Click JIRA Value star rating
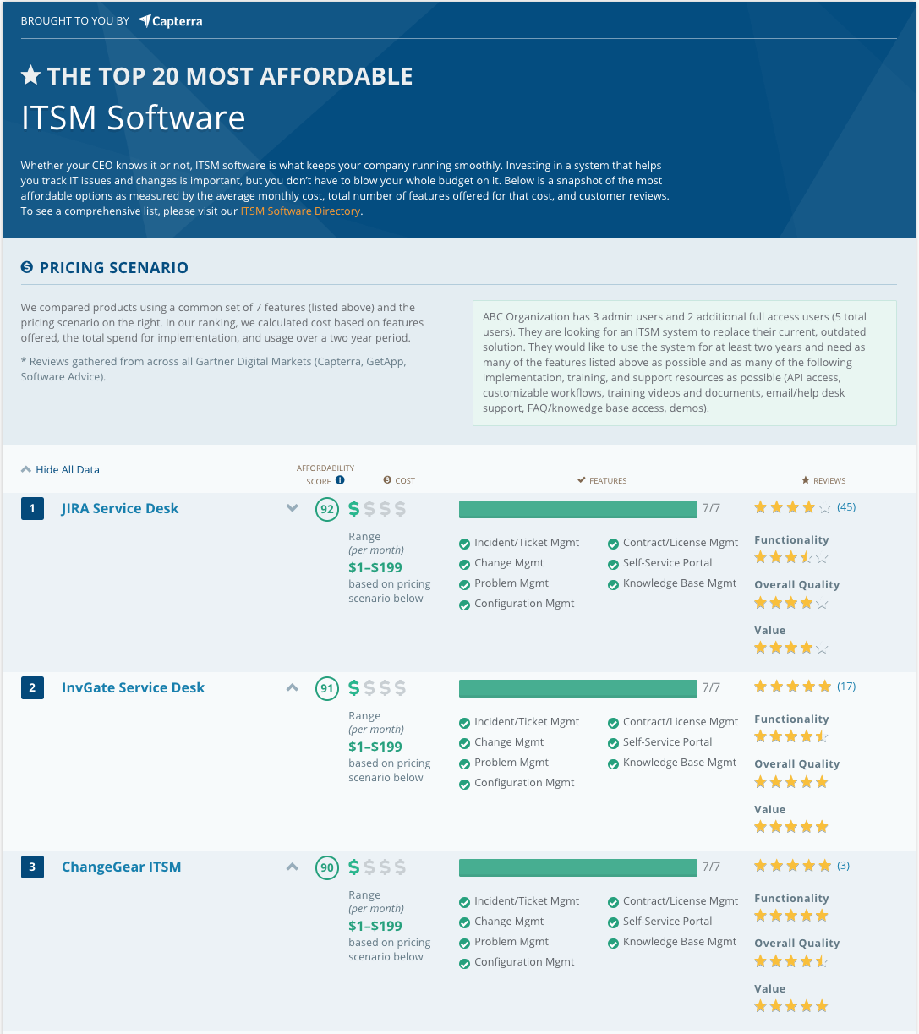 (x=791, y=648)
